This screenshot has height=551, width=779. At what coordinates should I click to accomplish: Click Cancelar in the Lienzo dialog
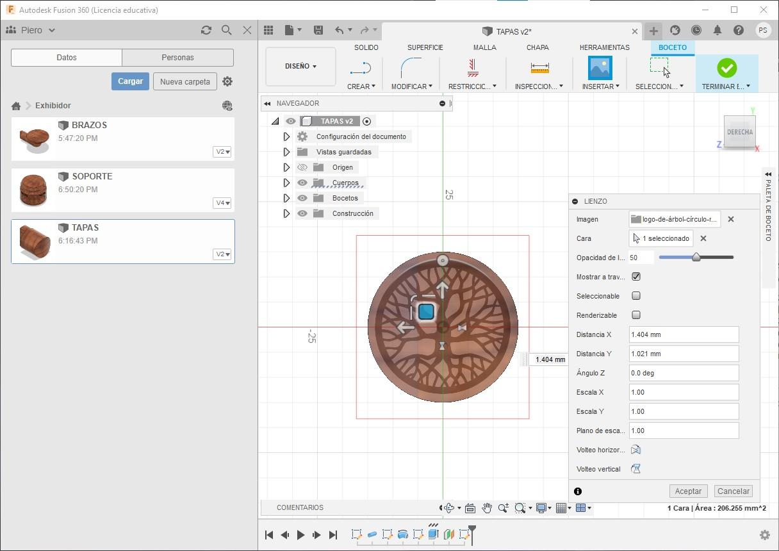pyautogui.click(x=734, y=491)
